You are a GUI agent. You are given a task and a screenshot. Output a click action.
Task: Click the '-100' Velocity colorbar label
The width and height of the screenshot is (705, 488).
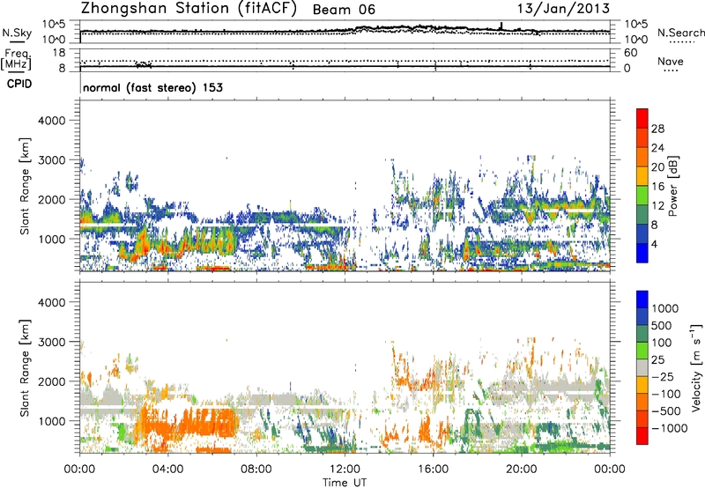(x=665, y=394)
